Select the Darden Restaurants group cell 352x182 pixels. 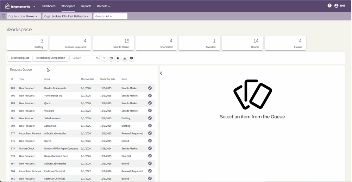click(x=55, y=88)
